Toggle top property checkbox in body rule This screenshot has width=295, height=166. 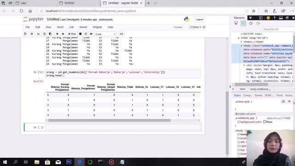[239, 150]
